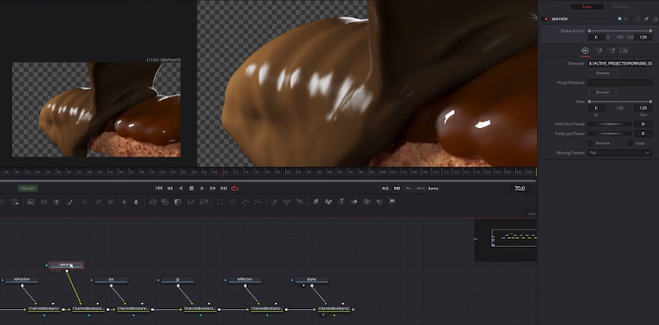Add a Matte Control node from toolbar
Viewport: 659px width, 325px height.
[x=177, y=202]
